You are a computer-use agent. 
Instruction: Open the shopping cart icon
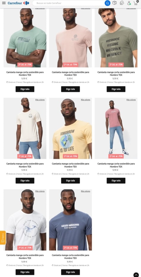[136, 3]
